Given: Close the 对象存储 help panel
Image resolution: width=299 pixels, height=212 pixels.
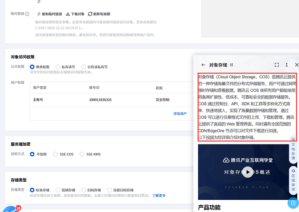Looking at the screenshot, I should (297, 65).
